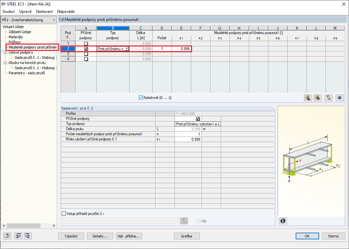Image resolution: width=349 pixels, height=249 pixels.
Task: Click the member numbers input field below the Vstup přiřadit checkbox
Action: pyautogui.click(x=120, y=221)
